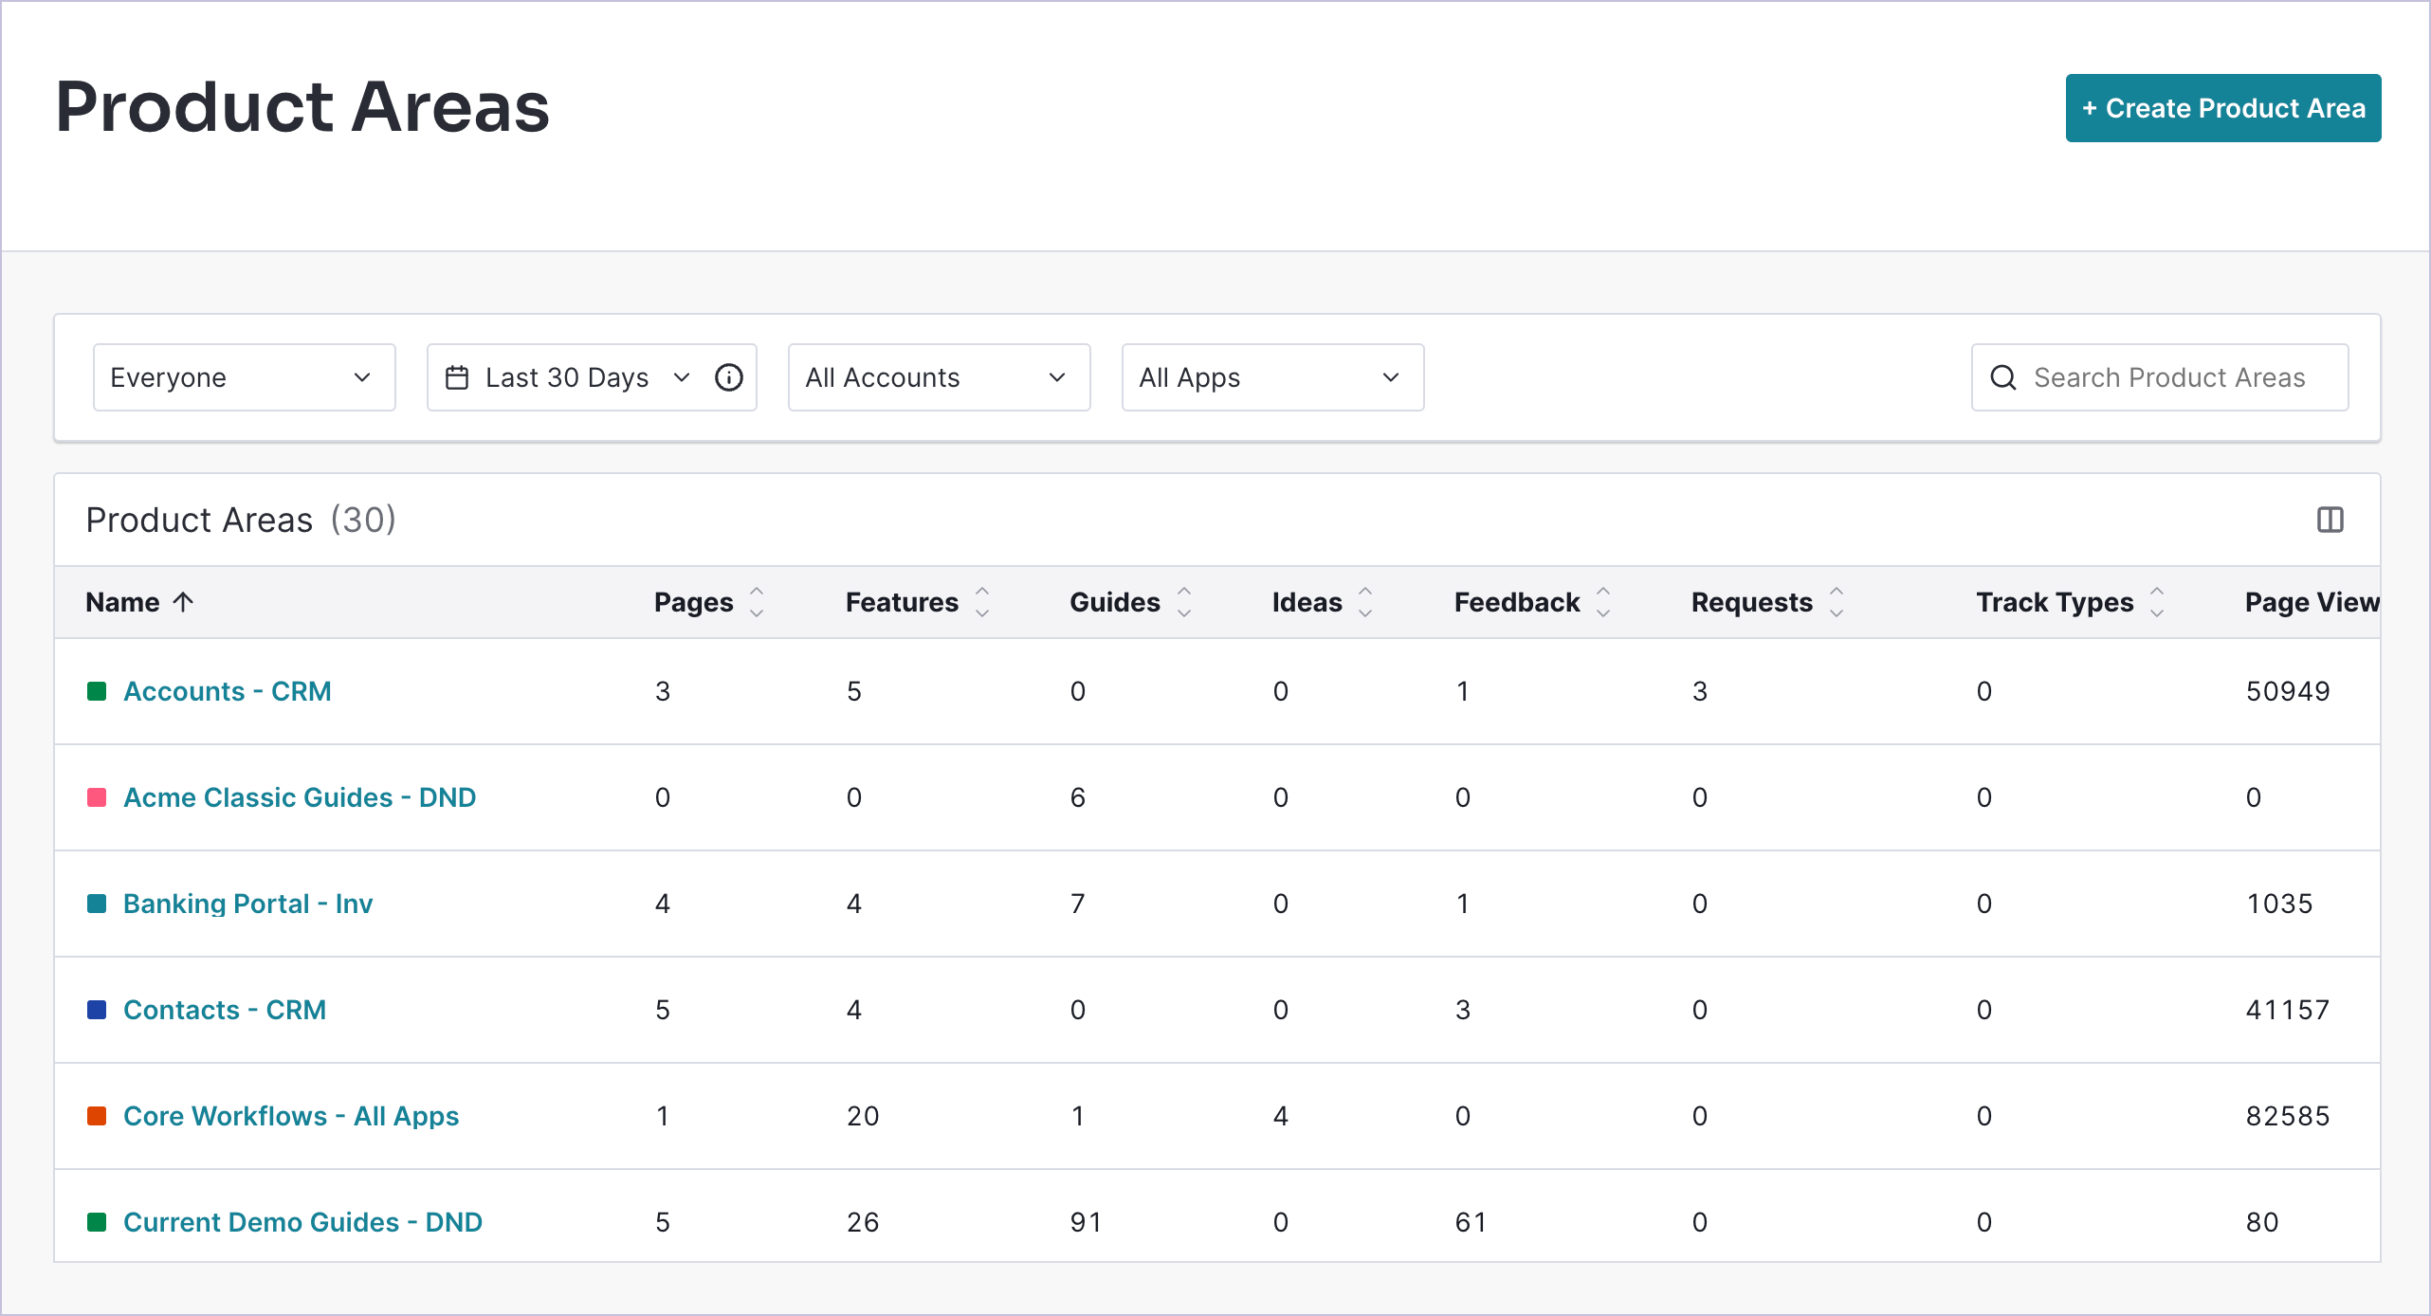Open Core Workflows - All Apps link

tap(291, 1116)
